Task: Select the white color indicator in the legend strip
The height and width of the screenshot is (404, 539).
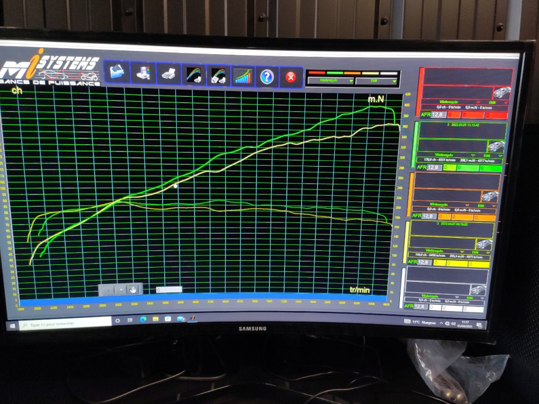Action: 388,74
